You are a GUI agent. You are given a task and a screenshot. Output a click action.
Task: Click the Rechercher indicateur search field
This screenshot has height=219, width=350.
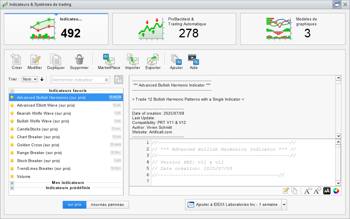[77, 80]
